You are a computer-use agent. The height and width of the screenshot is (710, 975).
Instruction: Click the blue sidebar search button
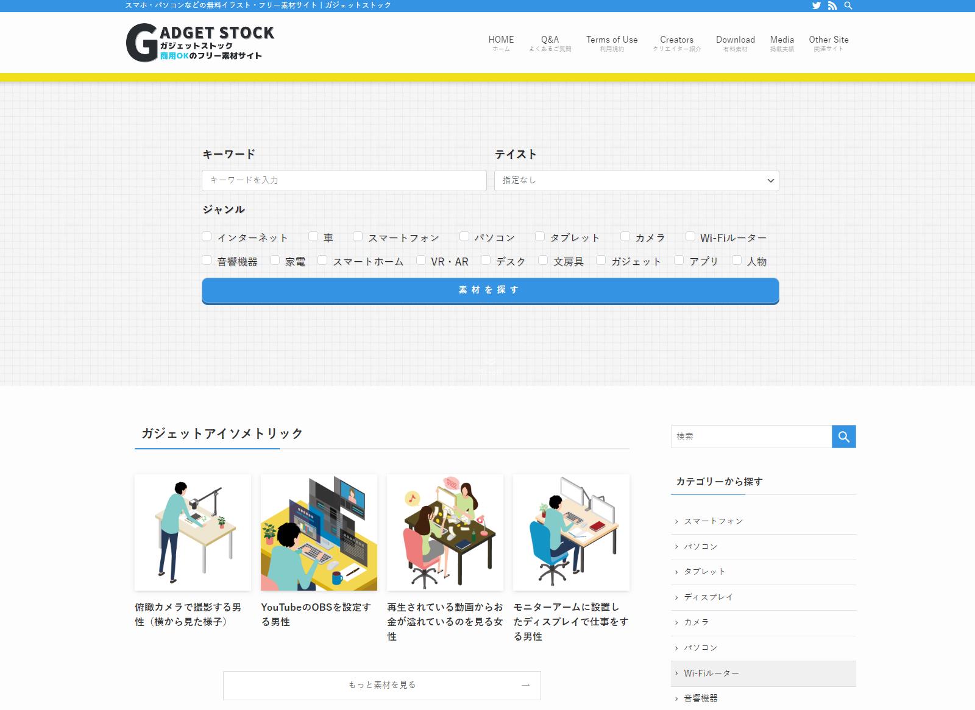click(x=843, y=437)
